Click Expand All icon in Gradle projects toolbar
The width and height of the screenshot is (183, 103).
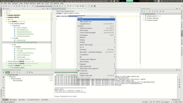click(152, 11)
